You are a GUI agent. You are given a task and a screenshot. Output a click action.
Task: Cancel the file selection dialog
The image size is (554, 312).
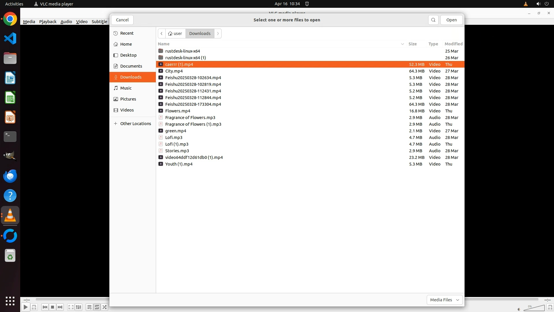tap(122, 20)
